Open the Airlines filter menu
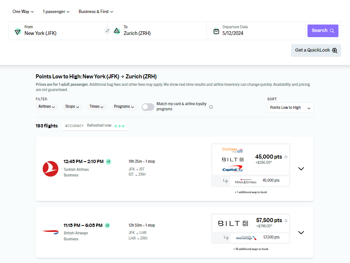 (x=47, y=107)
